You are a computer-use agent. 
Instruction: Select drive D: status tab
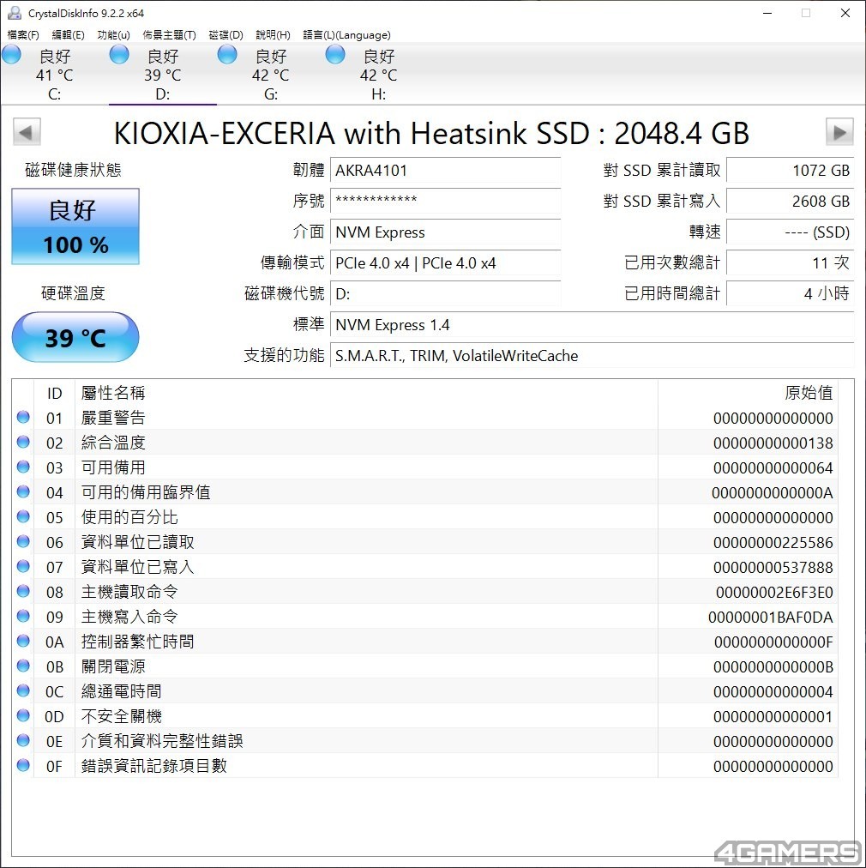163,74
